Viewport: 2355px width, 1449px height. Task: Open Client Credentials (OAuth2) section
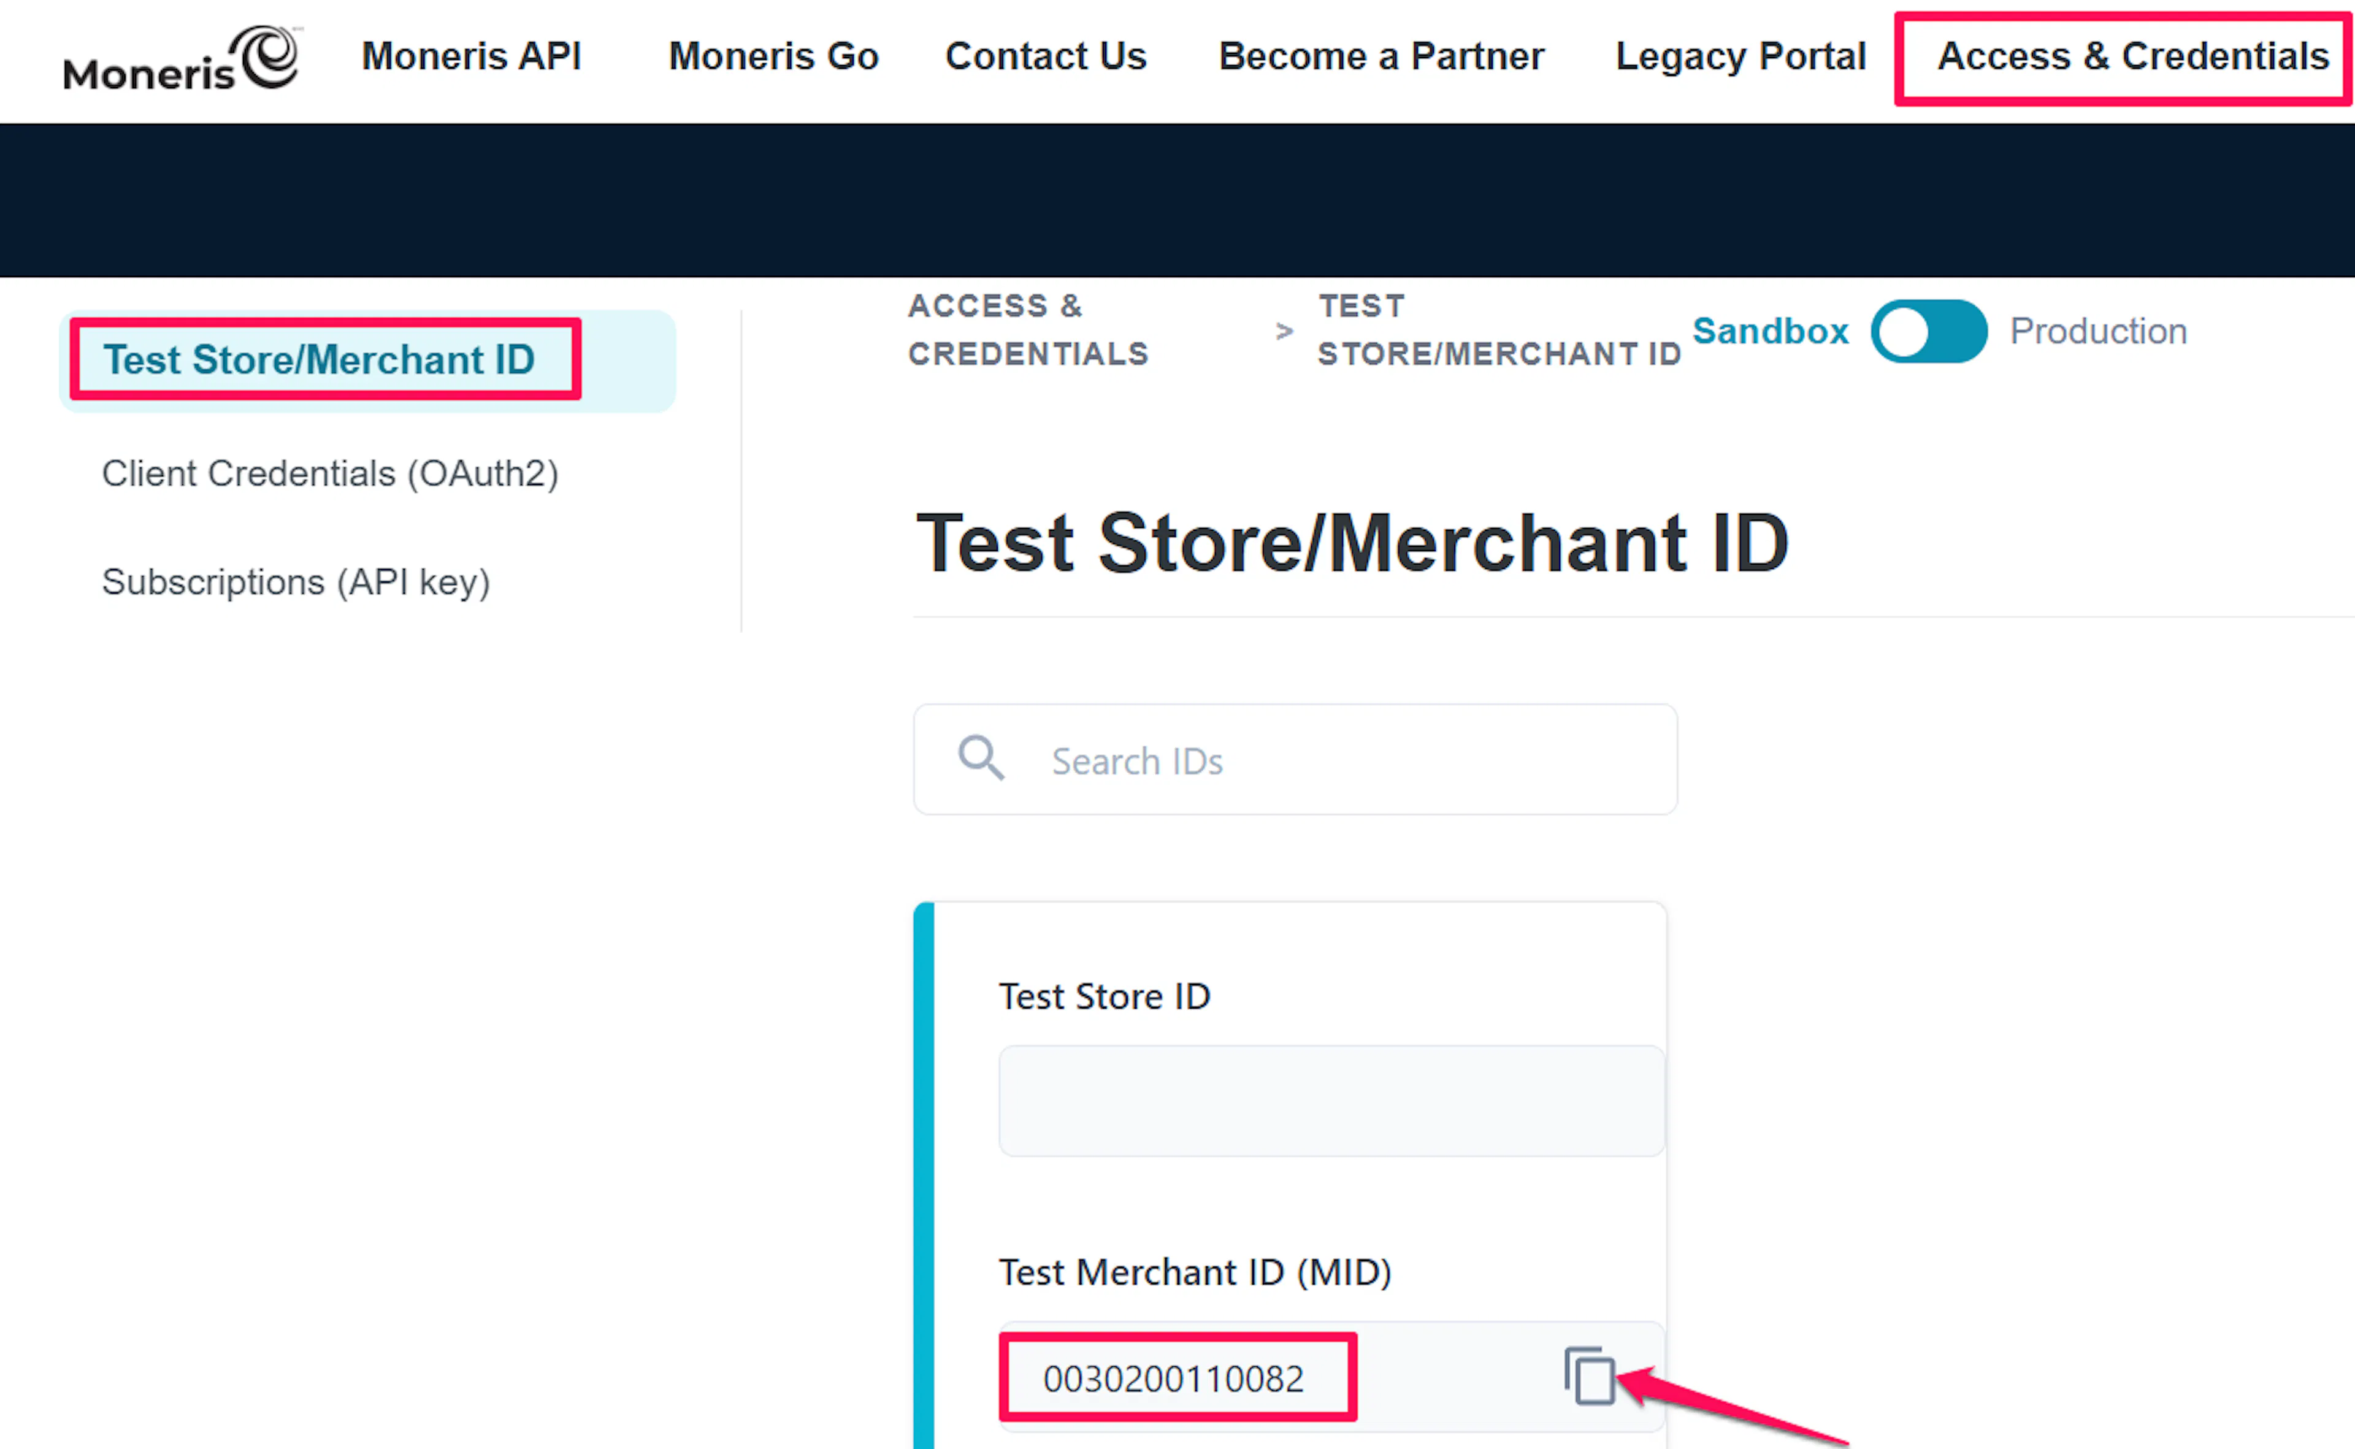tap(330, 473)
